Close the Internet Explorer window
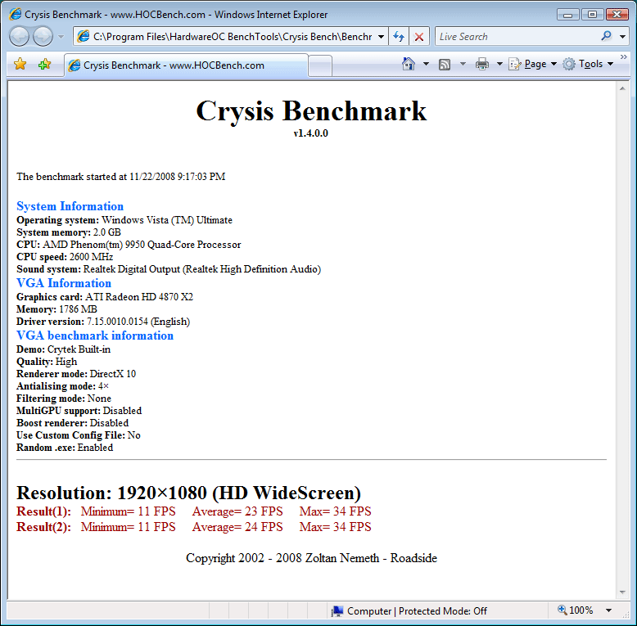This screenshot has width=637, height=626. (x=617, y=15)
